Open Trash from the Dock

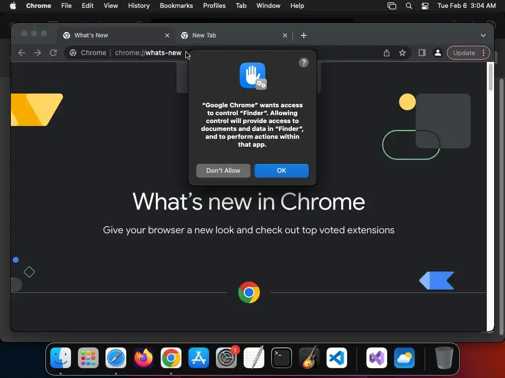(x=444, y=358)
